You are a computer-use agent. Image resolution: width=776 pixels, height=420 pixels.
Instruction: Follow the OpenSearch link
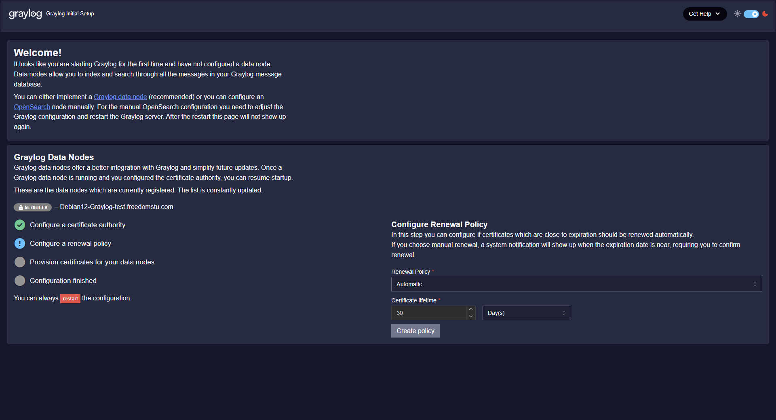pyautogui.click(x=32, y=107)
